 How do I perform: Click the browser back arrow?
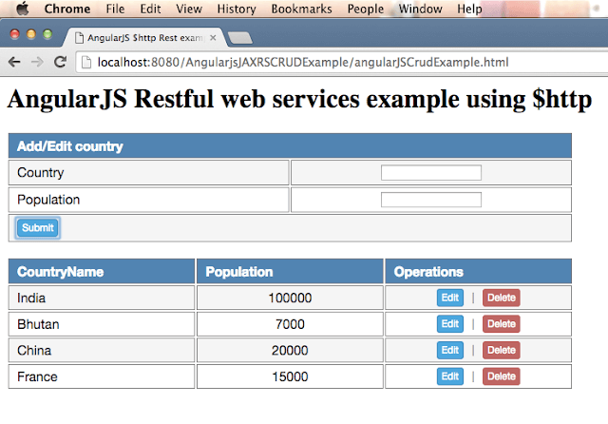click(x=14, y=62)
